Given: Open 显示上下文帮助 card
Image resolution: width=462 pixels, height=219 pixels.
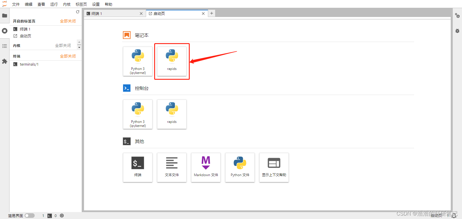Looking at the screenshot, I should [x=274, y=167].
